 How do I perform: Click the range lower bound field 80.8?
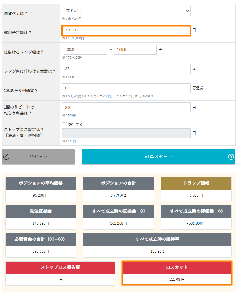click(x=85, y=50)
